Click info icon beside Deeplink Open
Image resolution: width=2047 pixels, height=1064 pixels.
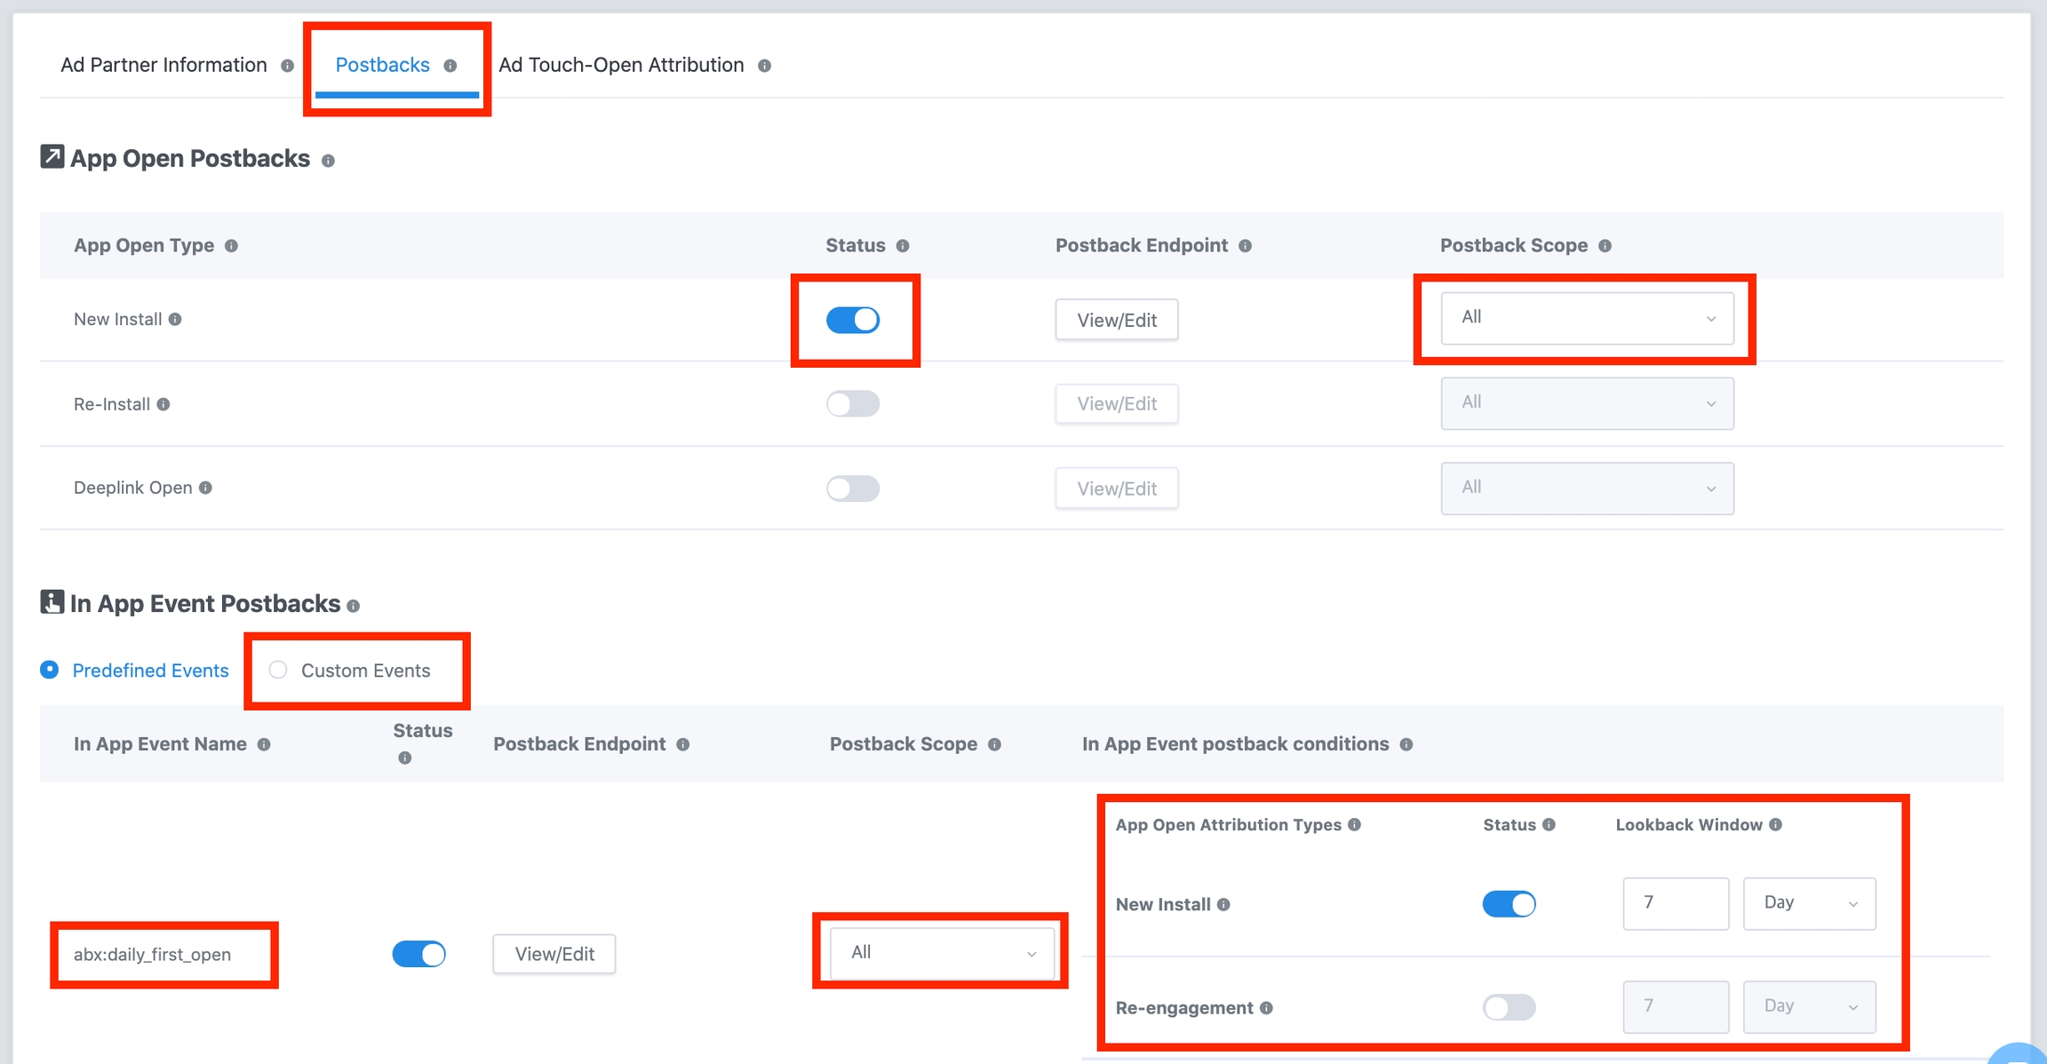pyautogui.click(x=205, y=488)
